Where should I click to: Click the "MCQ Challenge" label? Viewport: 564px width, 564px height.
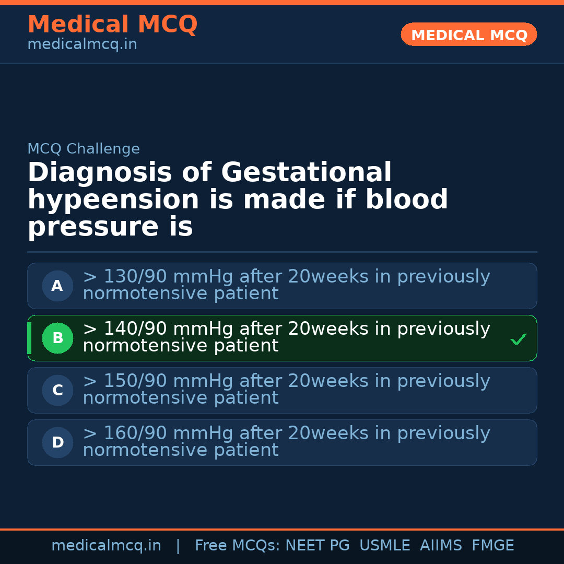coord(84,149)
